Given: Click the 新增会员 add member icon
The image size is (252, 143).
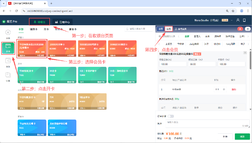Looking at the screenshot, I should click(176, 29).
